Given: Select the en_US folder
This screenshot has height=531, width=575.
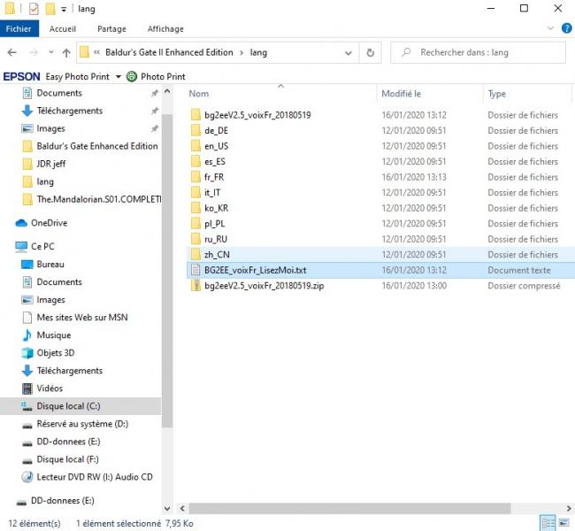Looking at the screenshot, I should (216, 146).
